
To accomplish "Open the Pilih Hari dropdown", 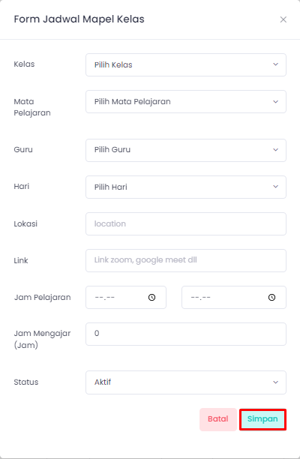I will pos(186,187).
